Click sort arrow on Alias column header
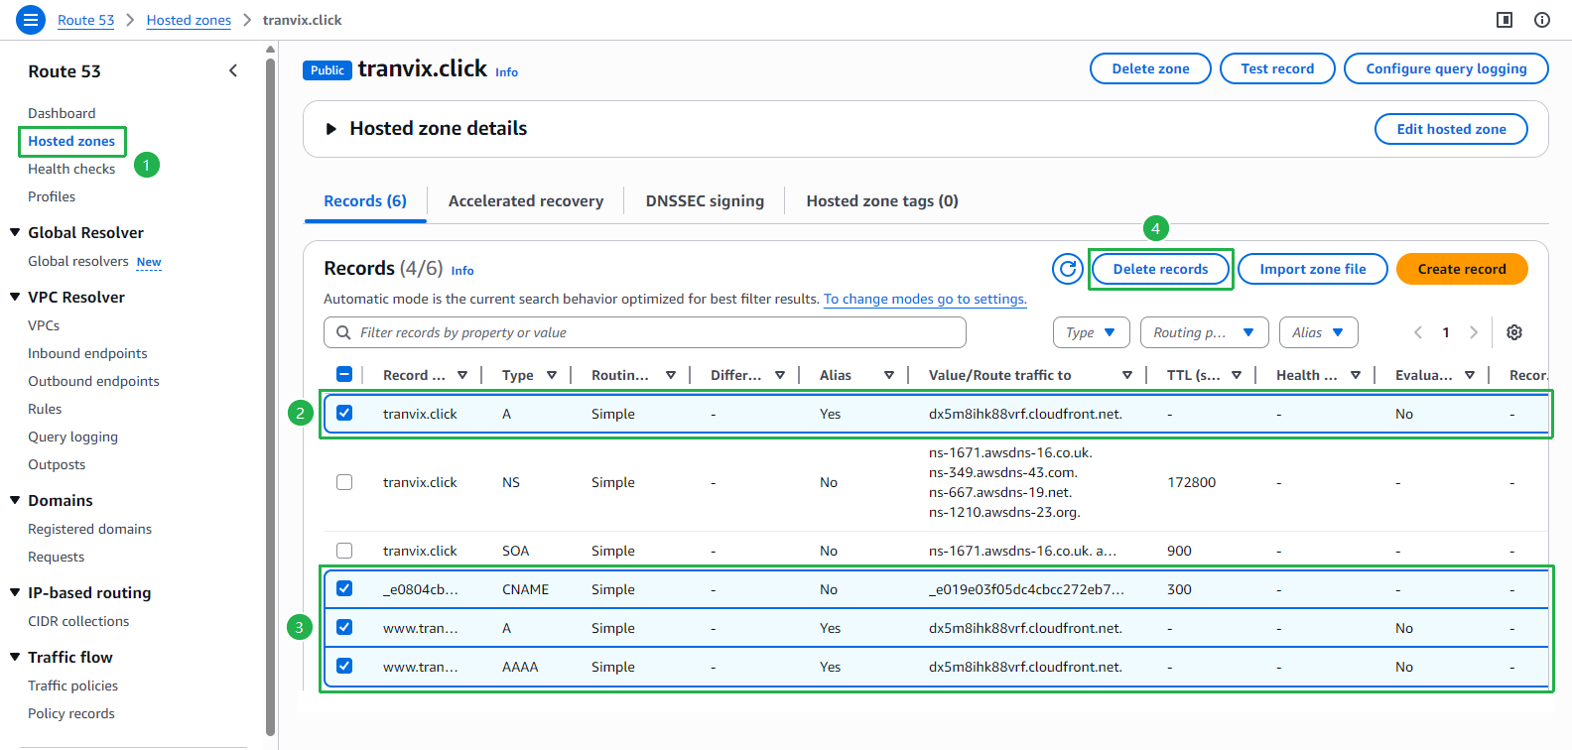 pos(889,375)
